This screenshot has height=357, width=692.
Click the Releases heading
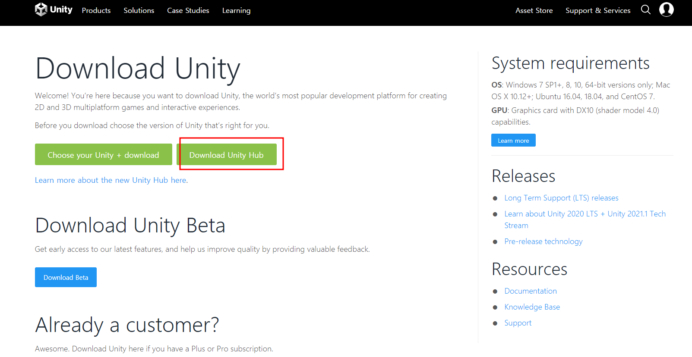click(524, 176)
